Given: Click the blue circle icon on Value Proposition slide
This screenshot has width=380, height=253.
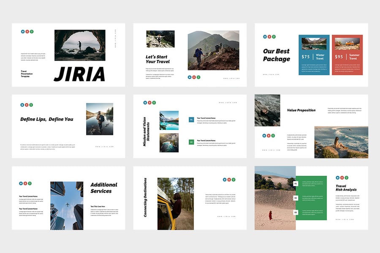Looking at the screenshot, I should click(264, 136).
